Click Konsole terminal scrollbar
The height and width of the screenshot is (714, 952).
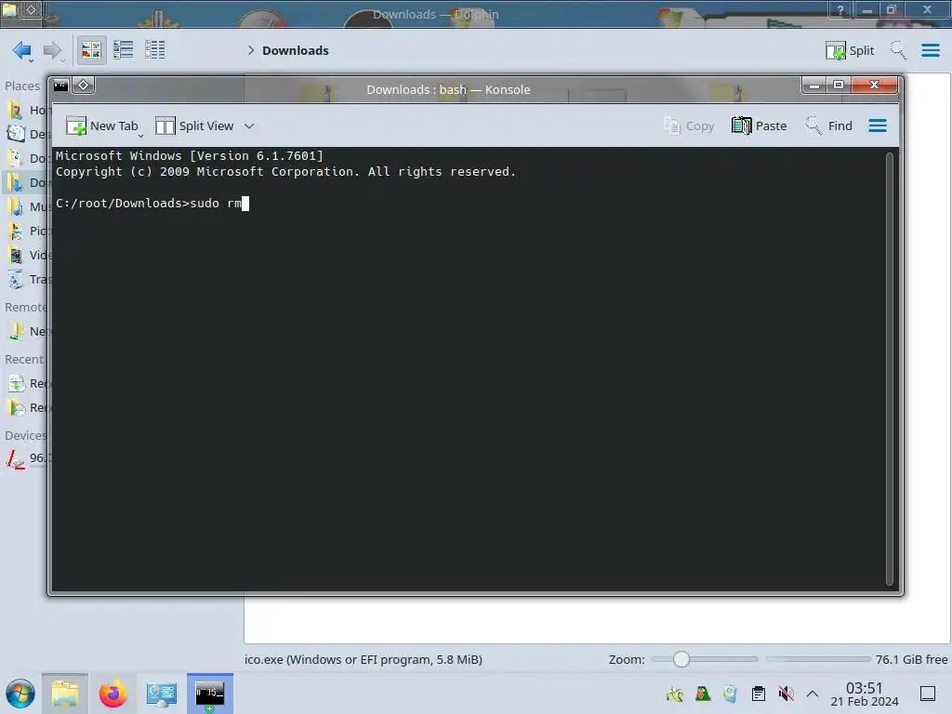[x=890, y=369]
